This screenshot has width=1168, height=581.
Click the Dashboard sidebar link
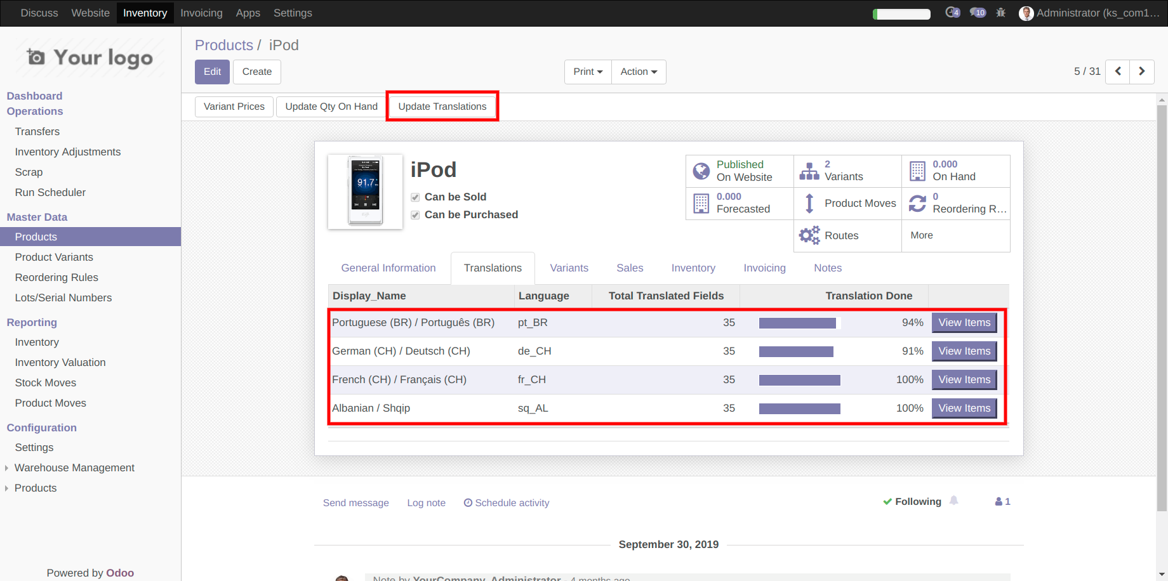[x=34, y=96]
